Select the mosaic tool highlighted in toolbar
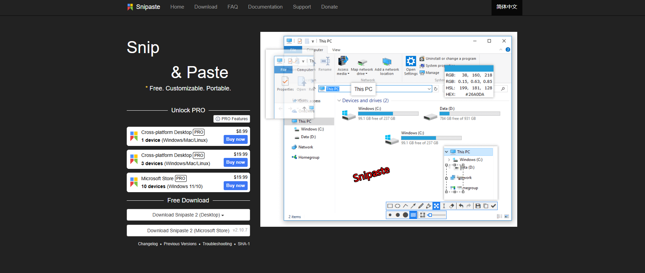This screenshot has width=645, height=273. coord(436,206)
